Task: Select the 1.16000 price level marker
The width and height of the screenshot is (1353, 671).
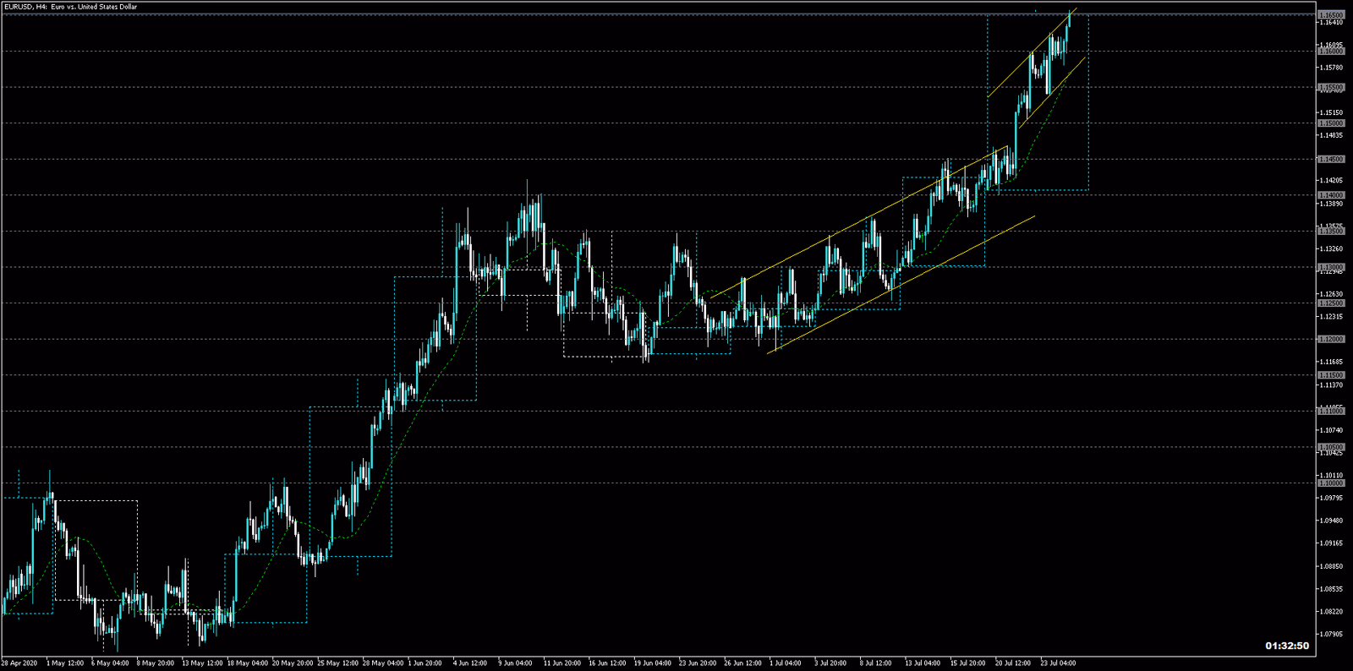Action: [1331, 52]
